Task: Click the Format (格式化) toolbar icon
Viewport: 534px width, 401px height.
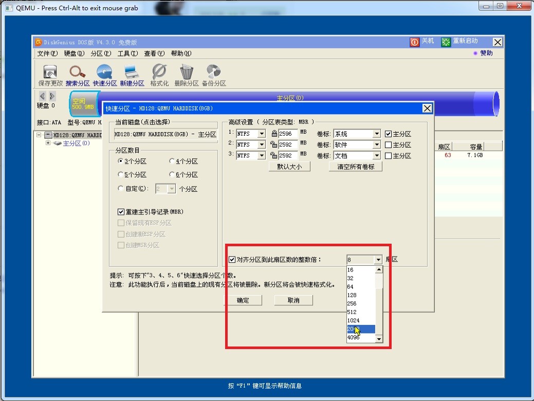Action: coord(159,72)
